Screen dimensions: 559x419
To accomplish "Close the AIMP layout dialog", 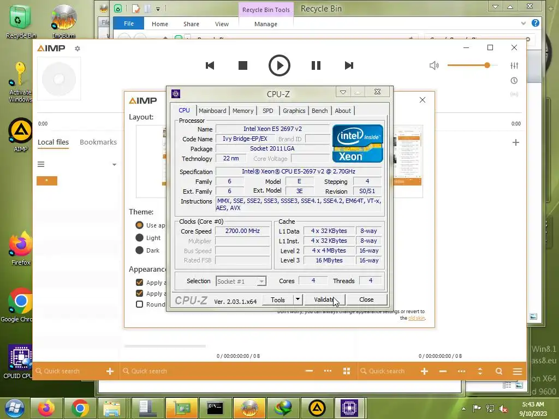I will click(x=423, y=100).
